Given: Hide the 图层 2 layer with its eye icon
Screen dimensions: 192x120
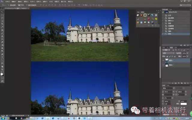Looking at the screenshot, I should click(x=163, y=65).
